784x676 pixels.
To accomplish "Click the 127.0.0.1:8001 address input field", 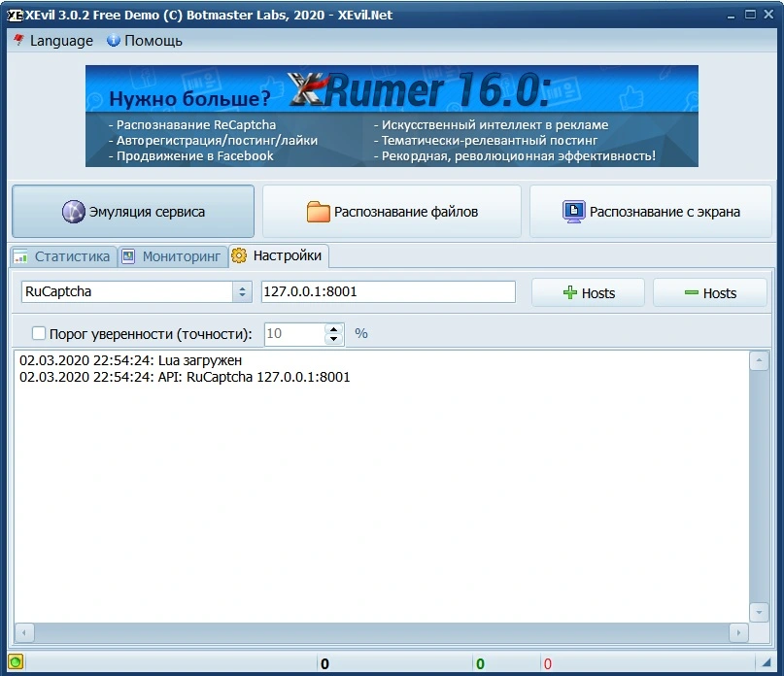I will [388, 291].
